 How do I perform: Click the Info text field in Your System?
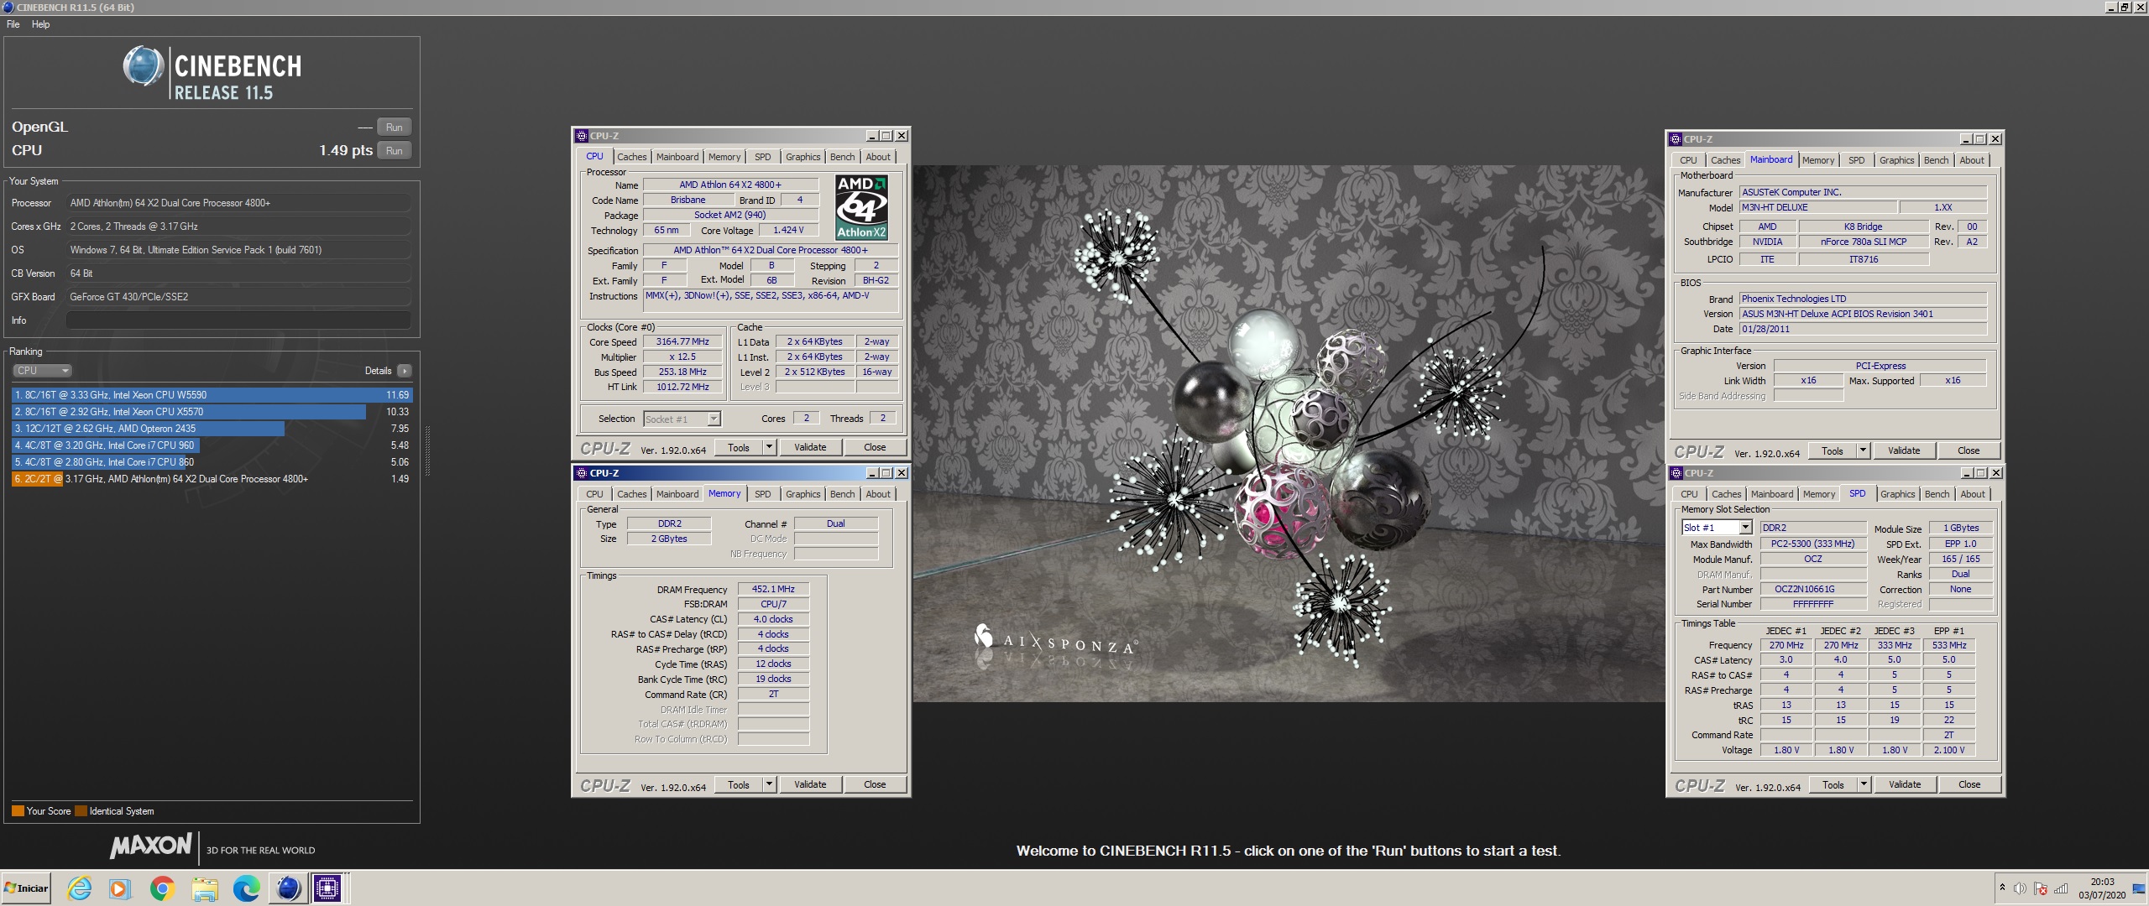tap(238, 320)
